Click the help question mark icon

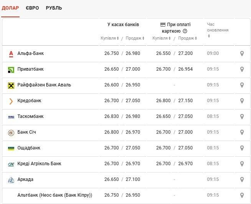pyautogui.click(x=185, y=31)
